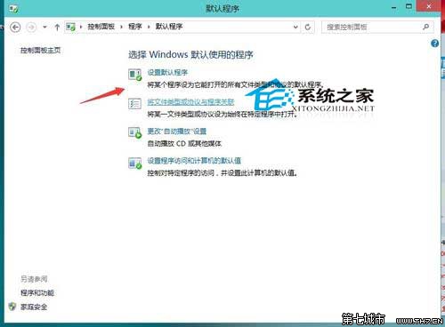
Task: Open 家庭安全 link in the sidebar
Action: pyautogui.click(x=34, y=307)
